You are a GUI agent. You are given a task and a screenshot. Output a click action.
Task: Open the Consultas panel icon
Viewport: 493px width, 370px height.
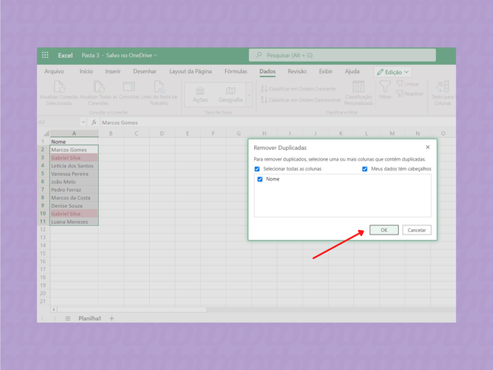129,87
